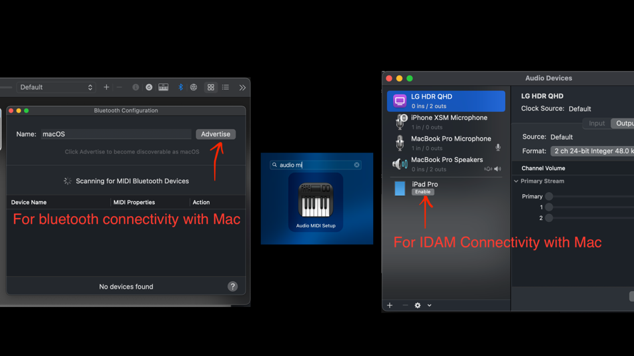Expand the toolbar overflow double chevron
Image resolution: width=634 pixels, height=356 pixels.
242,88
